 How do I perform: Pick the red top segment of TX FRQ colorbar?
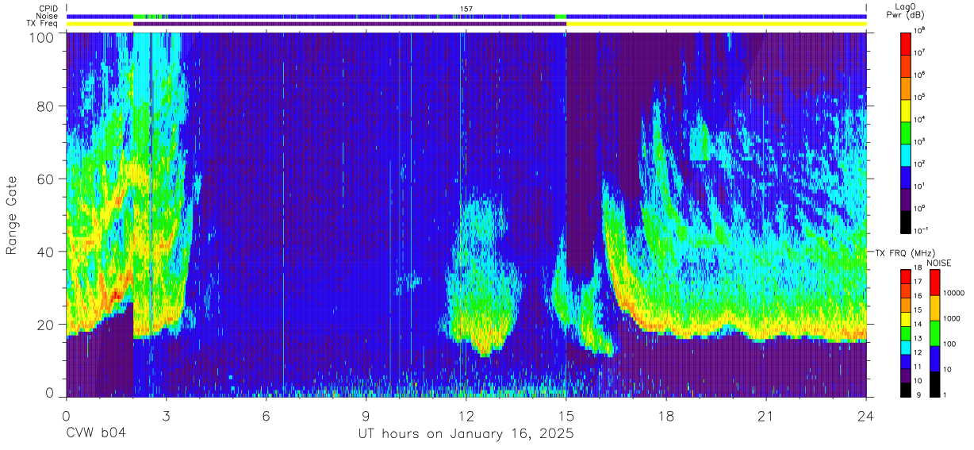click(x=906, y=276)
